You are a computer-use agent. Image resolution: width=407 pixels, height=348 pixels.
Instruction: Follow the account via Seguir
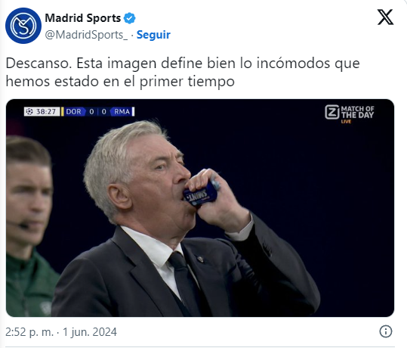click(153, 35)
